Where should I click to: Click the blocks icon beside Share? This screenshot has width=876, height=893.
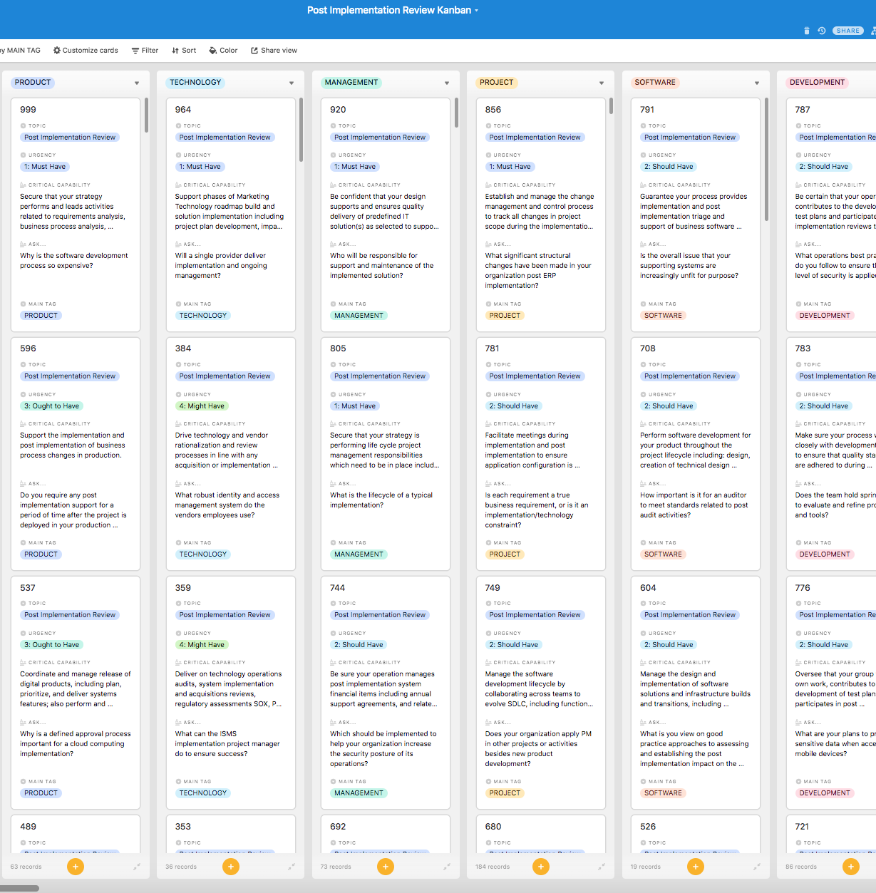pos(873,31)
